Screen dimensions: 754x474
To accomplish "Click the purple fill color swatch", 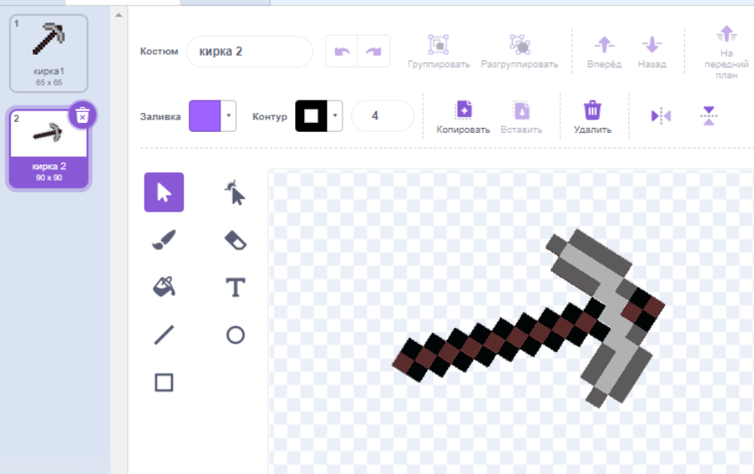I will tap(205, 115).
